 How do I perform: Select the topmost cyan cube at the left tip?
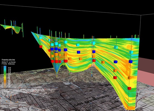(40, 38)
